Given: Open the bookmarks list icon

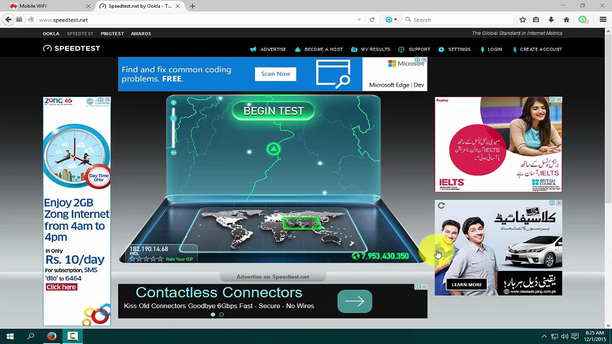Looking at the screenshot, I should [536, 20].
